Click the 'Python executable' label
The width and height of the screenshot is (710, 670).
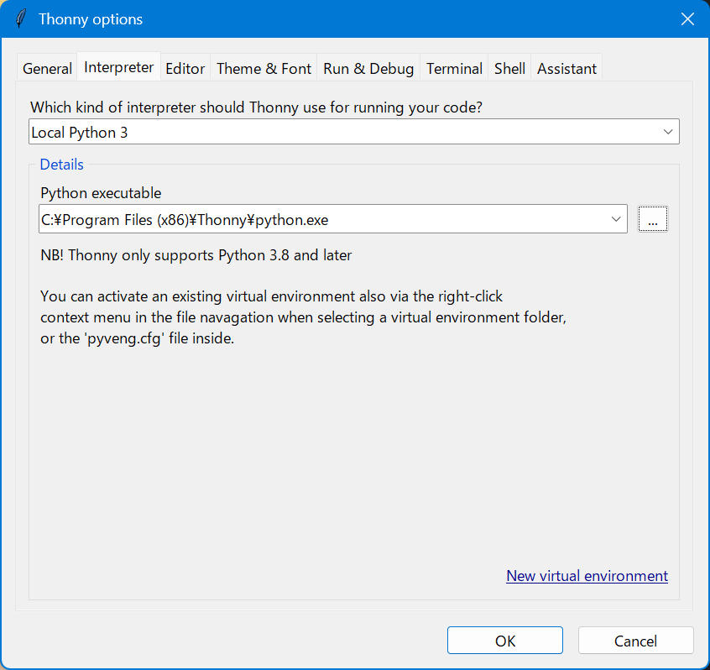[101, 193]
